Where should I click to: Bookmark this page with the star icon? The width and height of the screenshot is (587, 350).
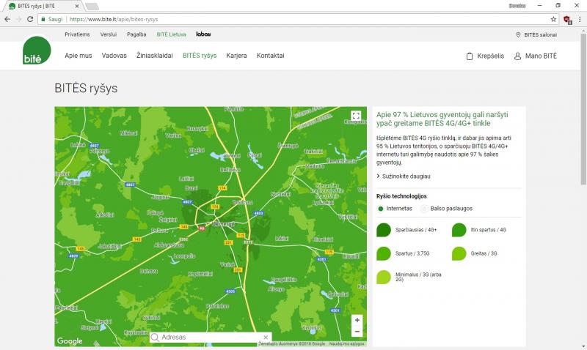553,19
